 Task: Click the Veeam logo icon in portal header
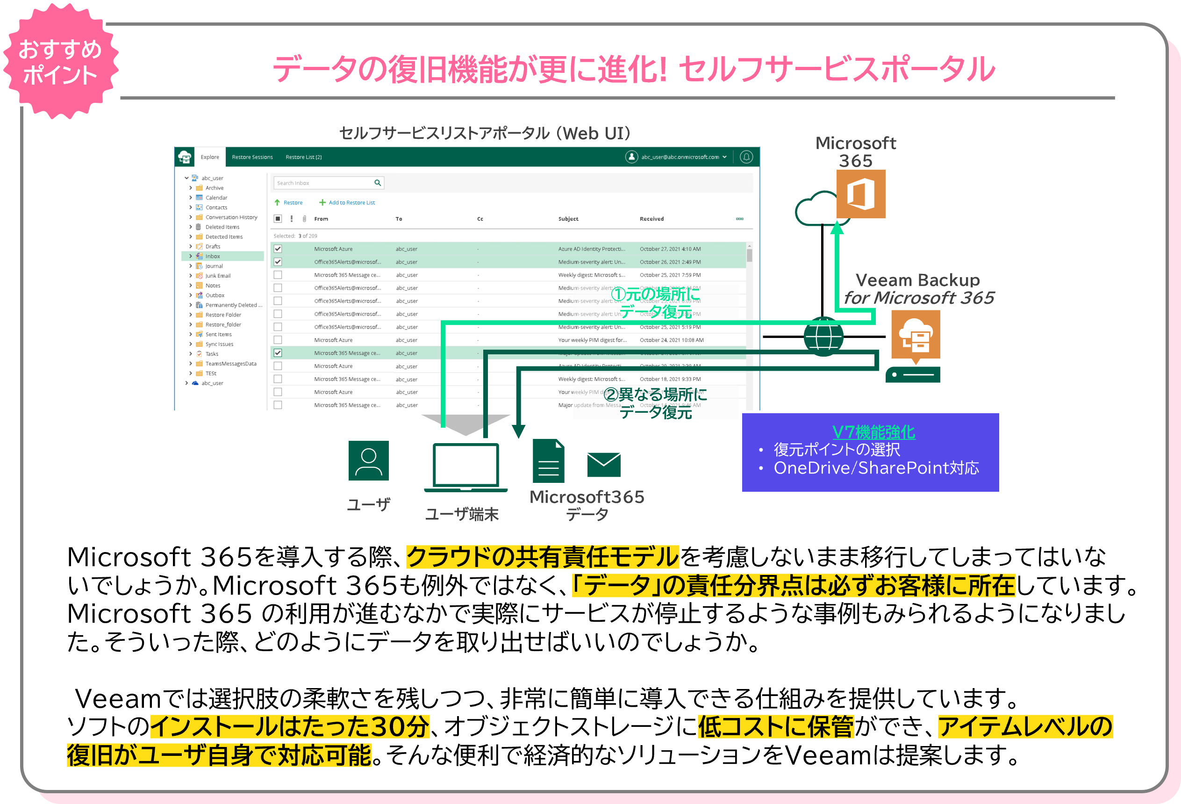click(x=185, y=157)
